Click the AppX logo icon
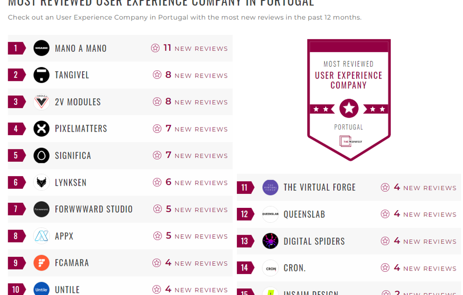Viewport: 463px width, 295px height. (x=41, y=236)
